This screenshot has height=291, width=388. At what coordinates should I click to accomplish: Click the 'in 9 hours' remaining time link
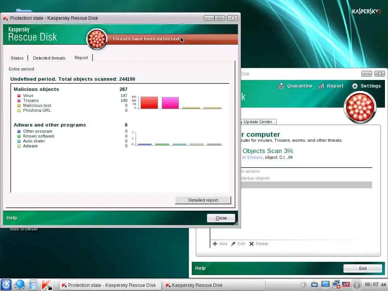pos(252,157)
